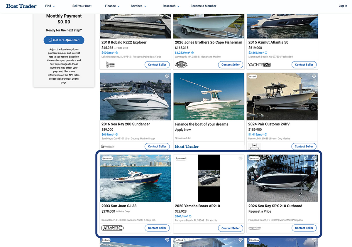Open info icon beside $663/mo* on Sundancer

tap(117, 134)
